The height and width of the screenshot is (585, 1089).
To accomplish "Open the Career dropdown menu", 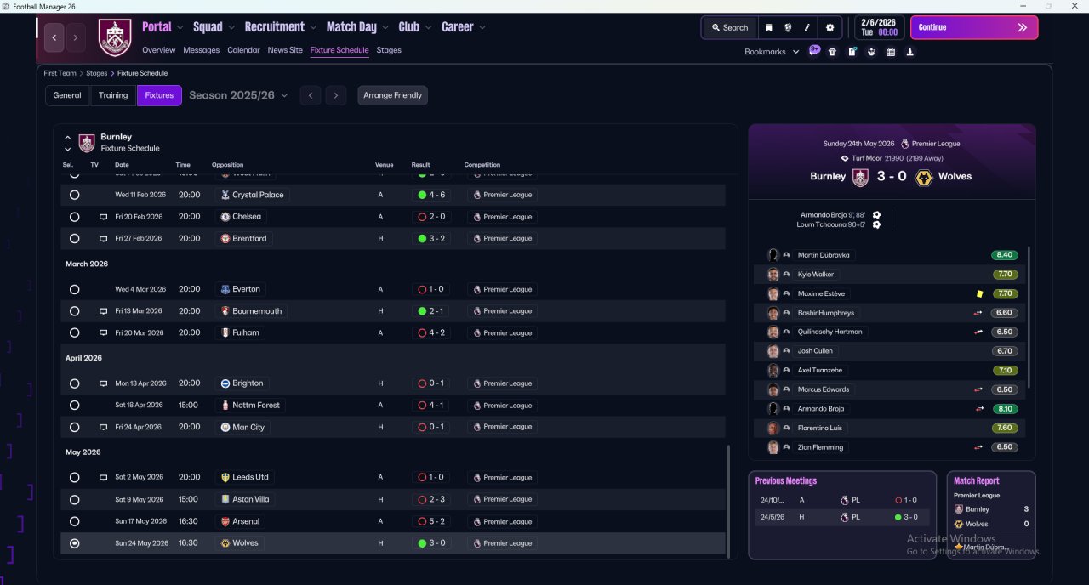I will [x=464, y=27].
